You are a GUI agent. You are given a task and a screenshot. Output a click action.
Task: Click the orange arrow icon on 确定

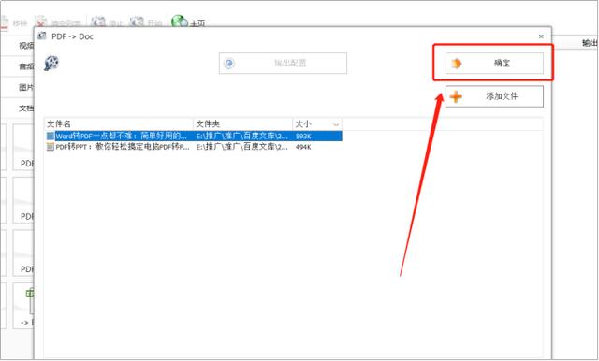tap(457, 64)
